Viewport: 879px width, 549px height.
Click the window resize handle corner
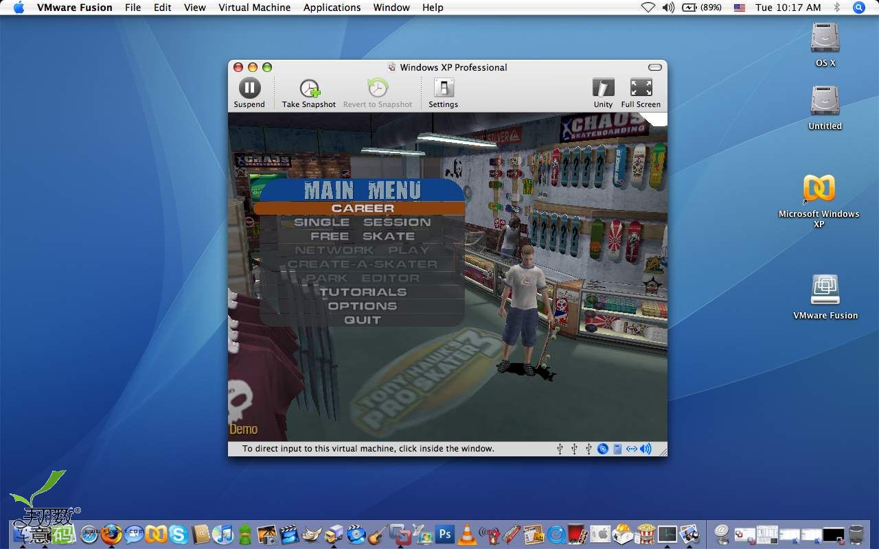click(662, 451)
